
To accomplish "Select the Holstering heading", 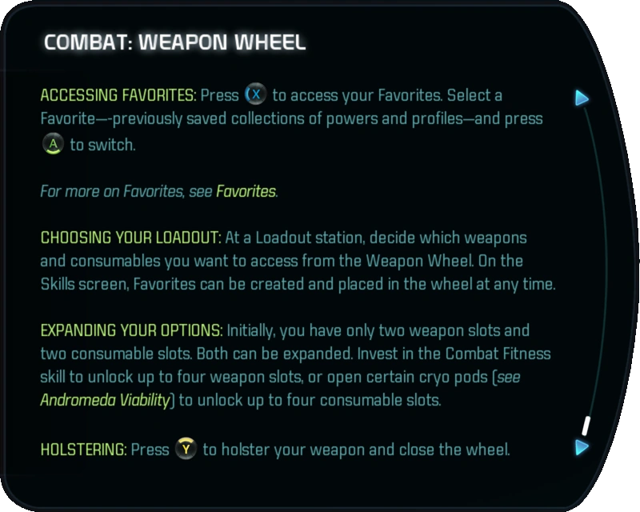I will pyautogui.click(x=83, y=450).
